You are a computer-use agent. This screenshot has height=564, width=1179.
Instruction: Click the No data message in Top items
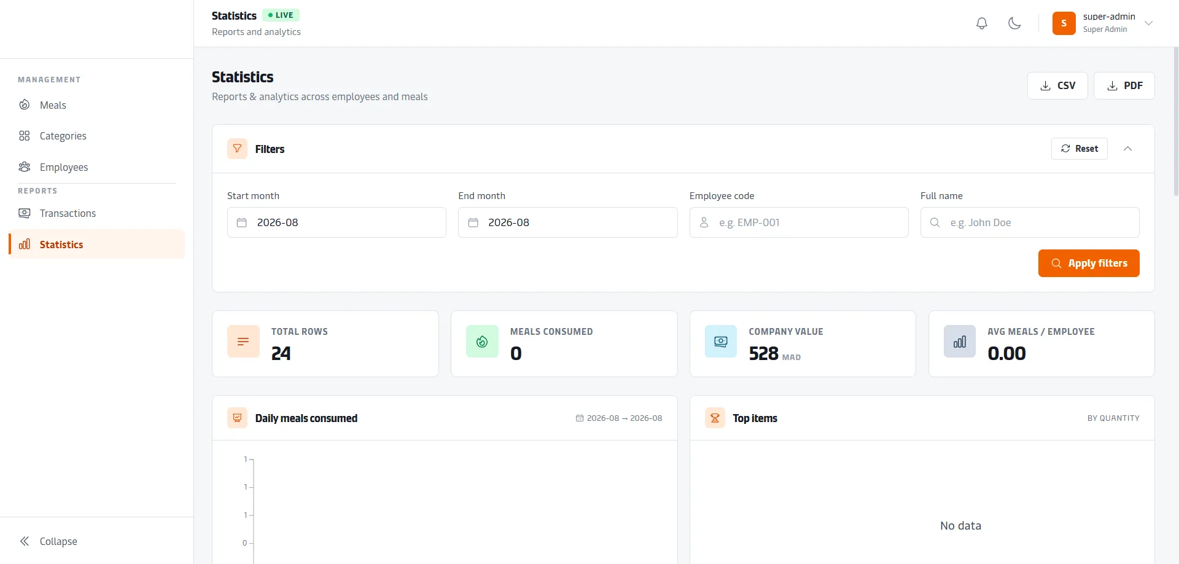tap(961, 526)
